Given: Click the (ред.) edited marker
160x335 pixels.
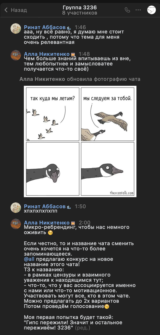Looking at the screenshot, I should [82, 328].
